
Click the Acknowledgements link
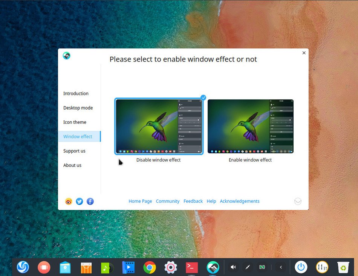(240, 201)
